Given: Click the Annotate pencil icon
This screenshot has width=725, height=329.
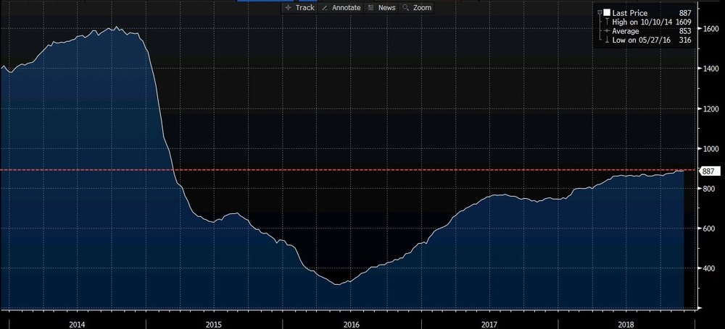Looking at the screenshot, I should [x=323, y=7].
